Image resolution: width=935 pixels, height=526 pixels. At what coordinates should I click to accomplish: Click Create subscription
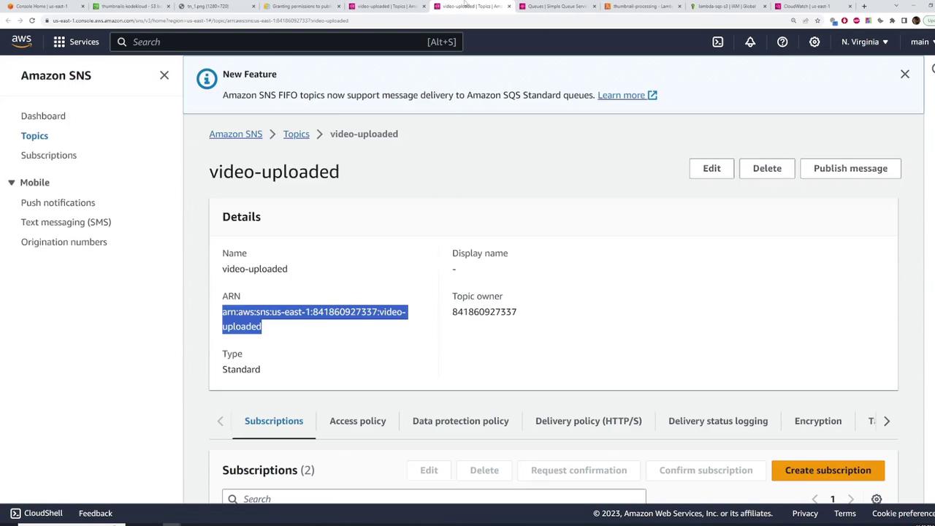coord(828,470)
